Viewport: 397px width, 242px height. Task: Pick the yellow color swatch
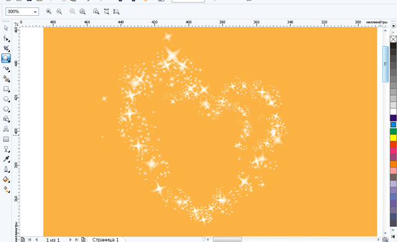(393, 138)
